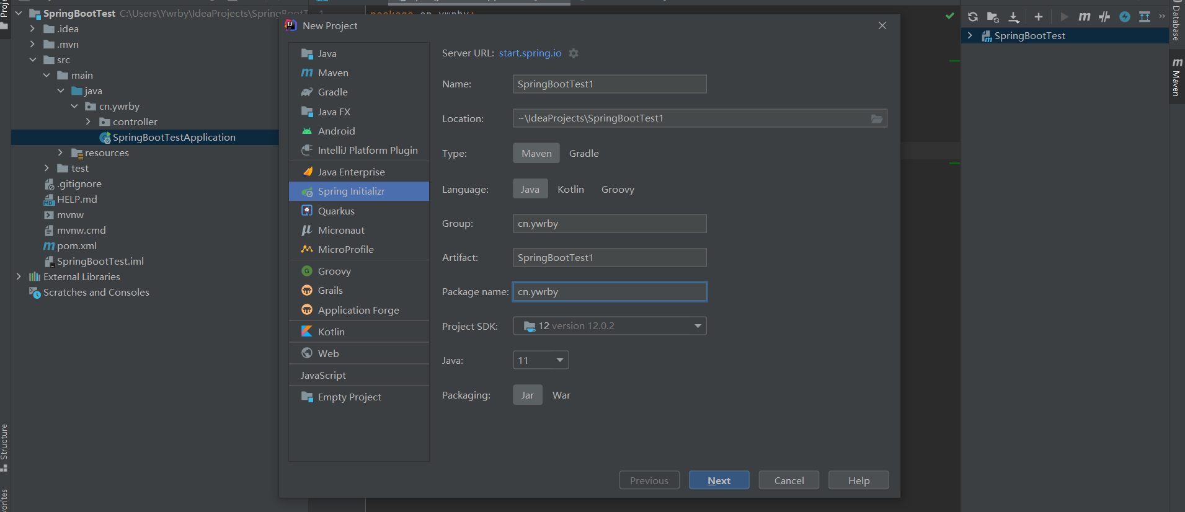Collapse src folder in project tree

(32, 60)
